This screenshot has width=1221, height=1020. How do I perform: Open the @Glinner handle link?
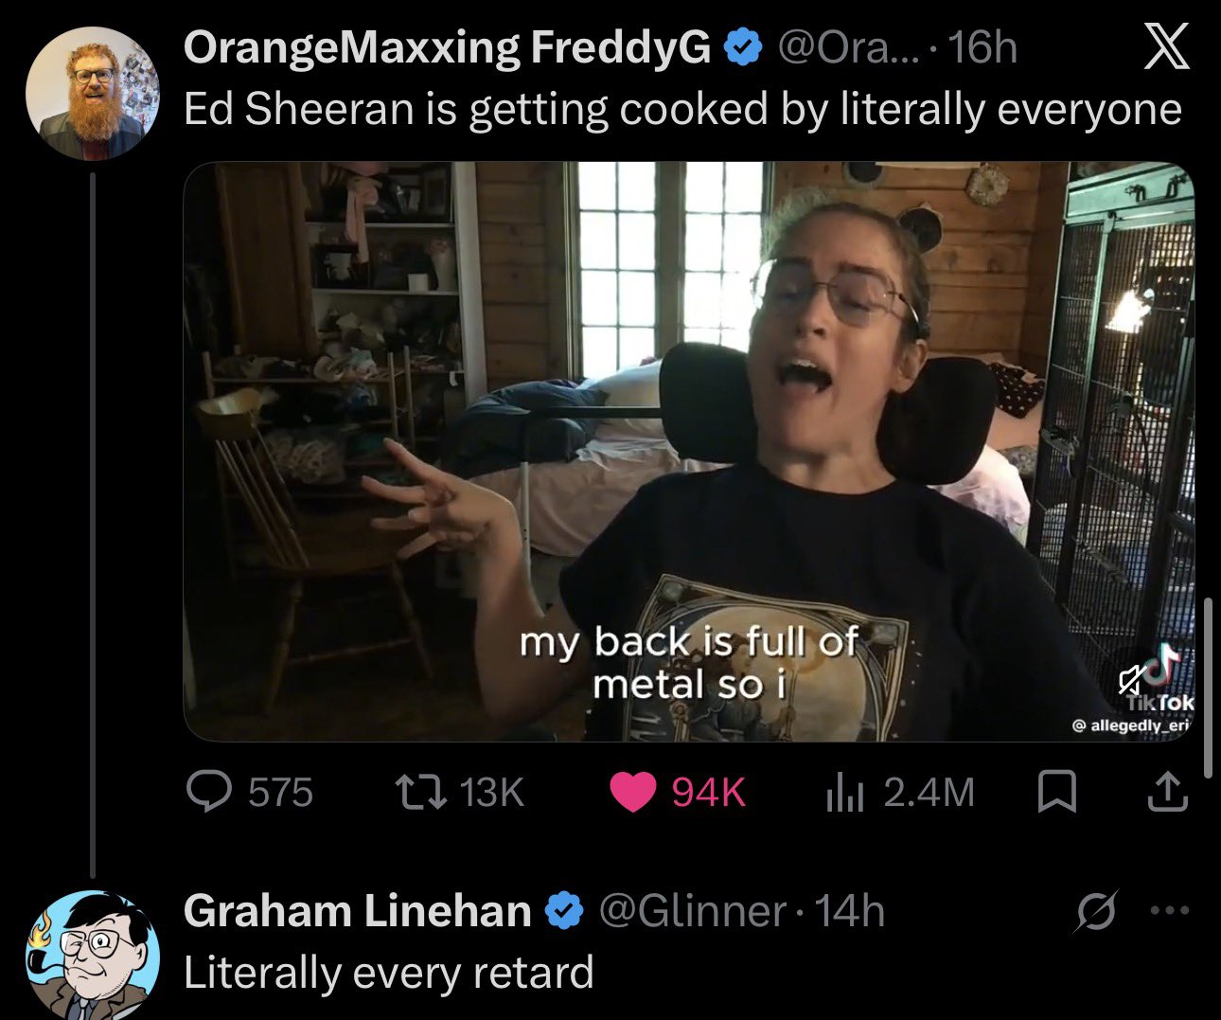[693, 911]
